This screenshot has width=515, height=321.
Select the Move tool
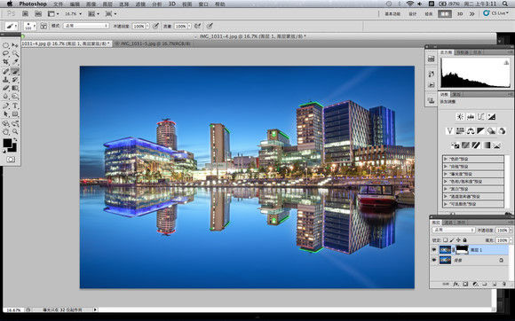click(x=15, y=45)
